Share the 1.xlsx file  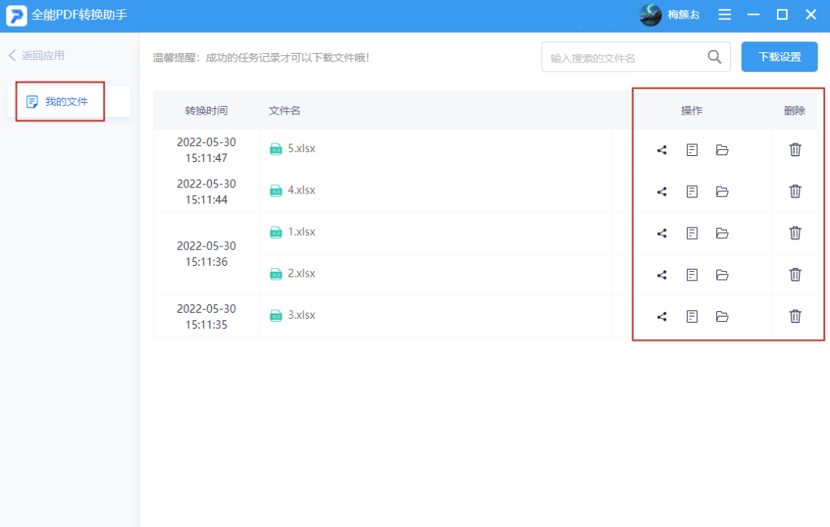662,233
